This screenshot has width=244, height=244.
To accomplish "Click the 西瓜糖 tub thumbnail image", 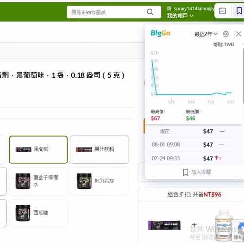I will [23, 213].
